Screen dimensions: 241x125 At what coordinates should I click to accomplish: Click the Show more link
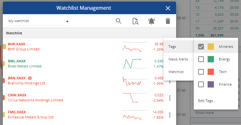coord(204,113)
